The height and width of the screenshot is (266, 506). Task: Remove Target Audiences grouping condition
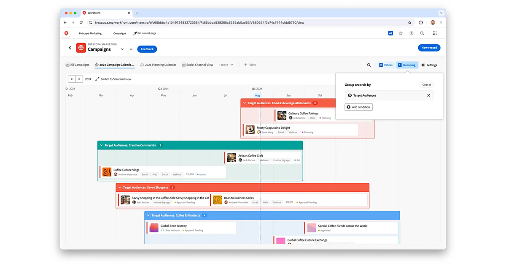point(428,95)
